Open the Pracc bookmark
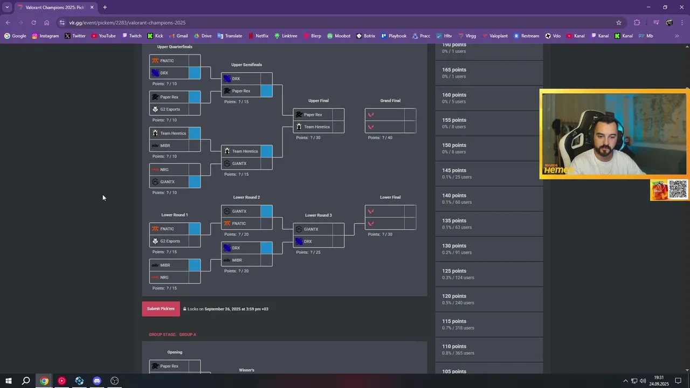690x388 pixels. pyautogui.click(x=421, y=36)
